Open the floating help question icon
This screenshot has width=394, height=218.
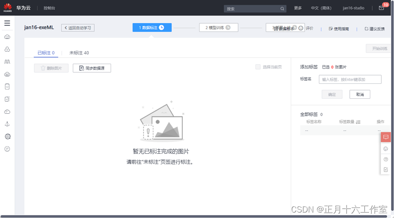[386, 159]
